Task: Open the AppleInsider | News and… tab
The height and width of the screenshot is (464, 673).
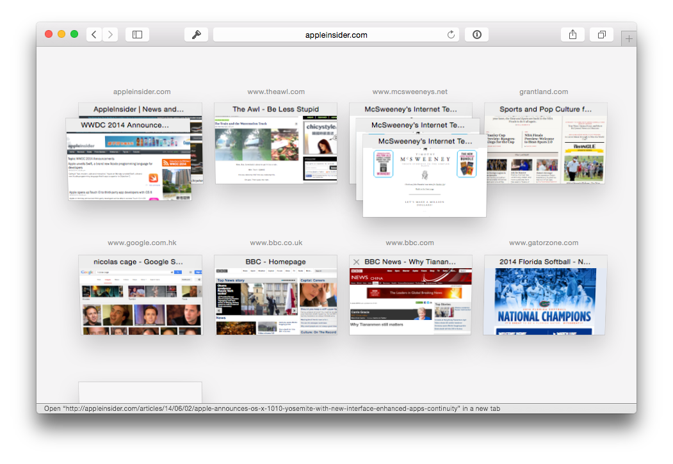Action: pyautogui.click(x=140, y=109)
